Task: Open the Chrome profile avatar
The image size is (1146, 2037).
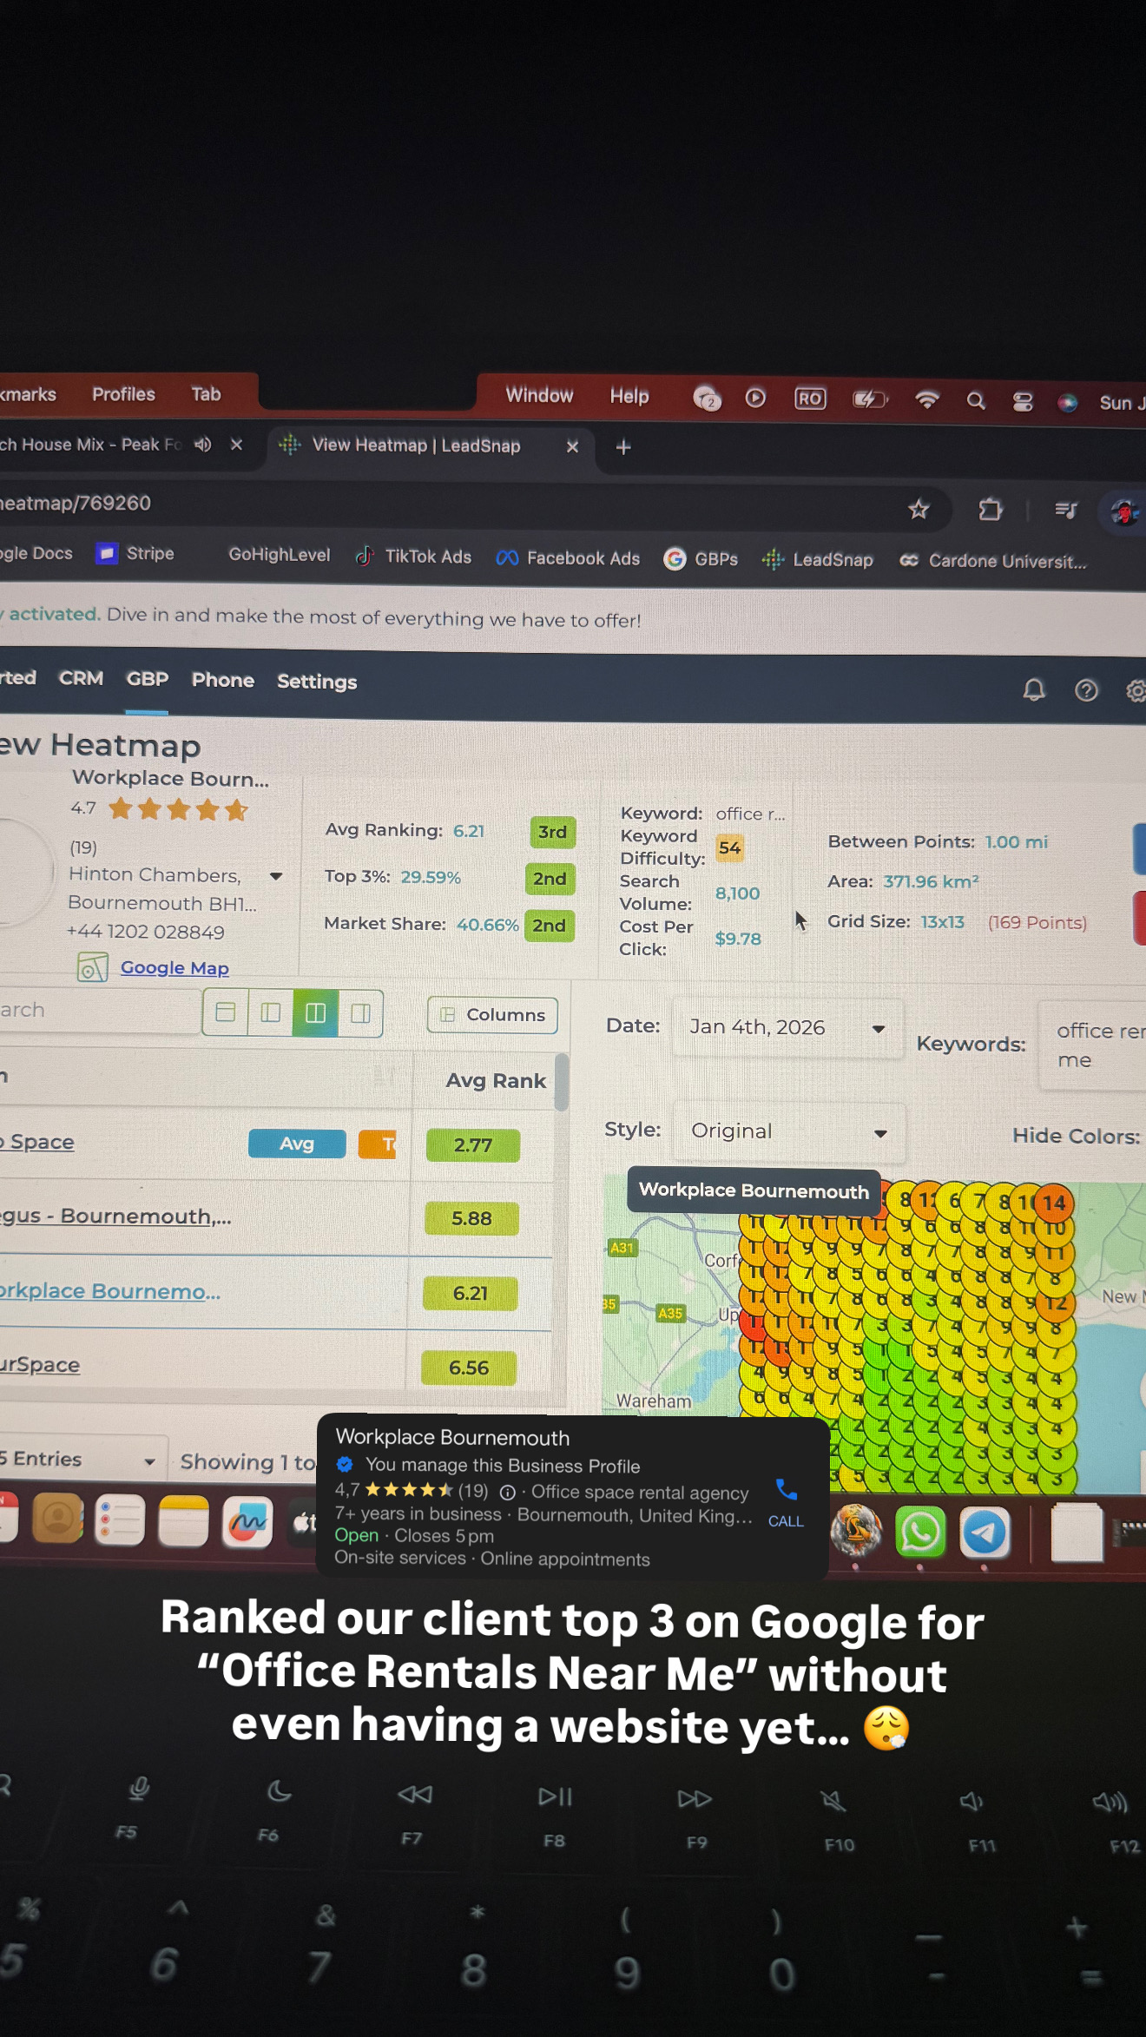Action: (1125, 511)
